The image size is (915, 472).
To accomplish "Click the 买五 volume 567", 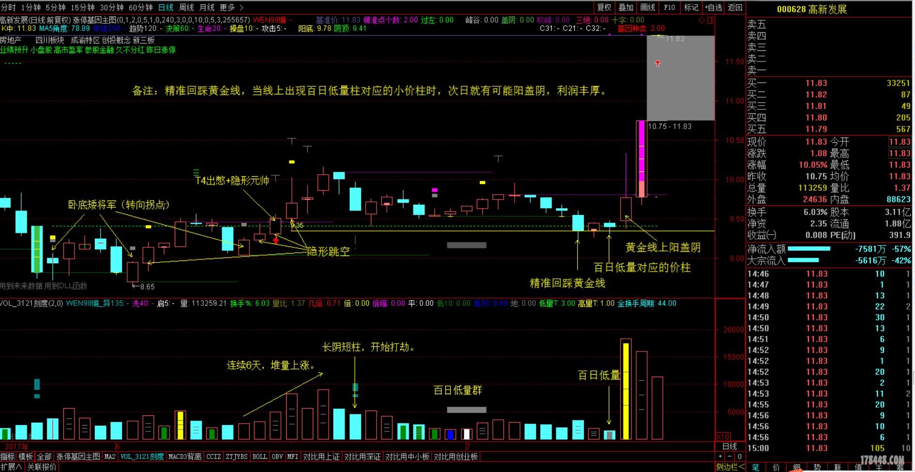I will pos(903,129).
